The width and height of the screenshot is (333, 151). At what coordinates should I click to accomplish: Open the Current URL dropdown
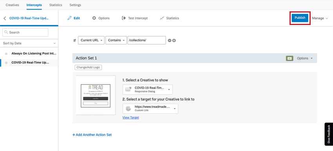click(x=91, y=40)
